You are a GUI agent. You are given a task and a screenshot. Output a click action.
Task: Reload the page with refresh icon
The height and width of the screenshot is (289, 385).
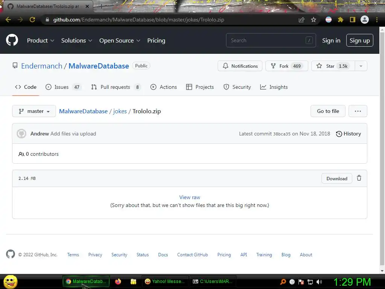(32, 20)
